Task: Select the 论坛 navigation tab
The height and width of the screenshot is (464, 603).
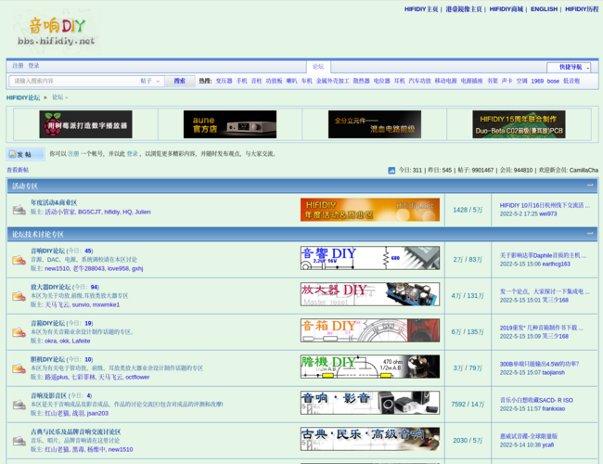Action: 318,67
